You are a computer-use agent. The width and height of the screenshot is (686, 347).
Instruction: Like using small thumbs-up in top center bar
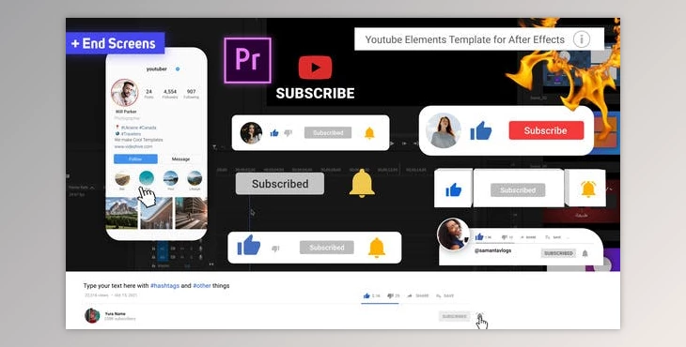click(274, 132)
